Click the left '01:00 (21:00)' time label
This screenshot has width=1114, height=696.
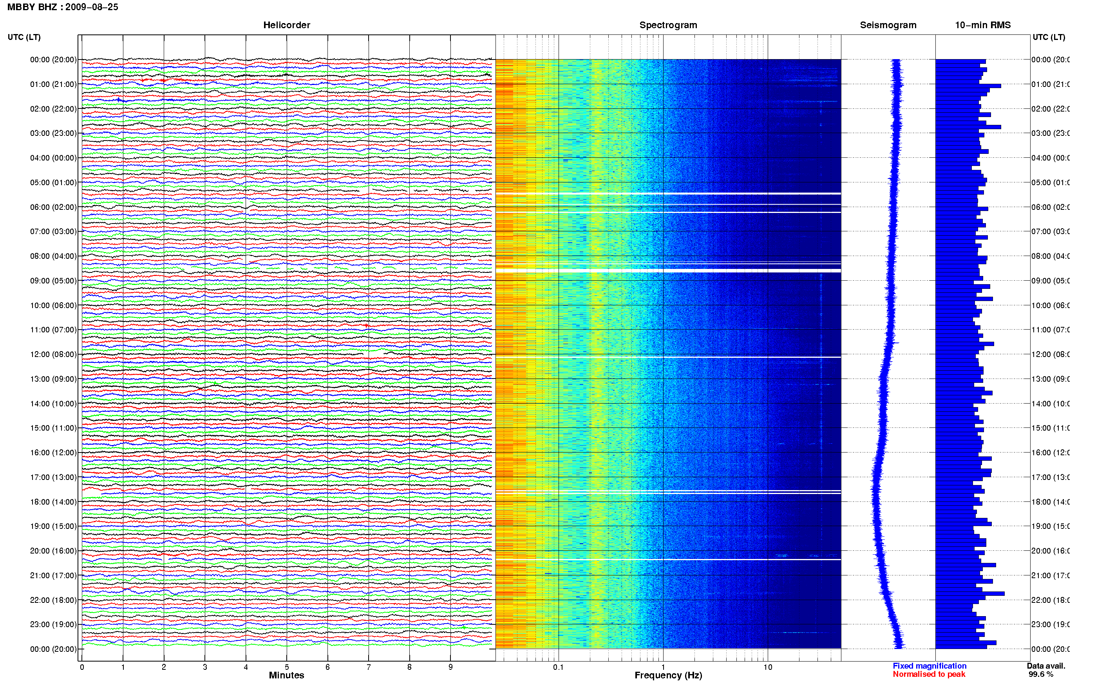point(53,84)
